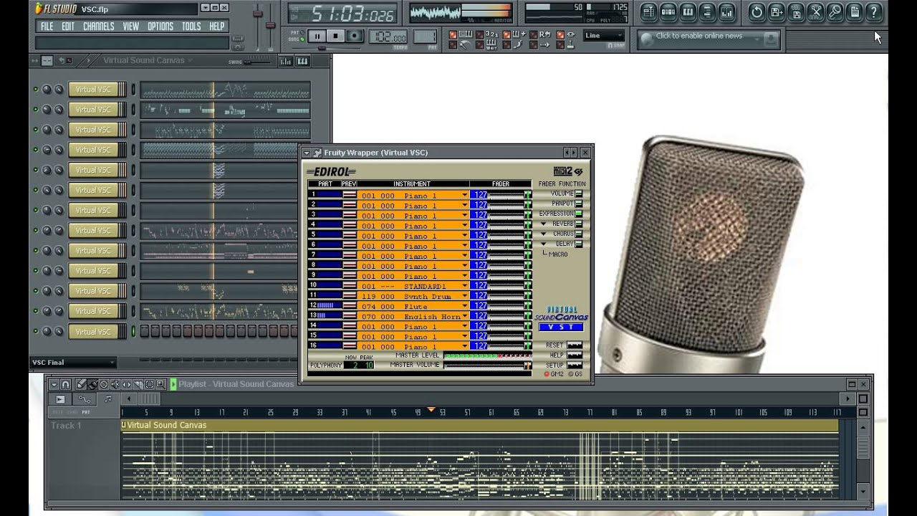Open part 12 Flute instrument dropdown
The width and height of the screenshot is (917, 516).
pyautogui.click(x=464, y=306)
